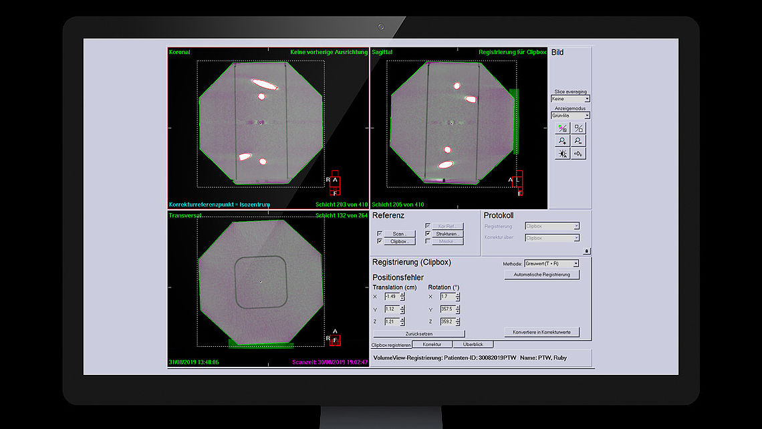The width and height of the screenshot is (762, 429).
Task: Select the zoom in magnifier tool
Action: (562, 140)
